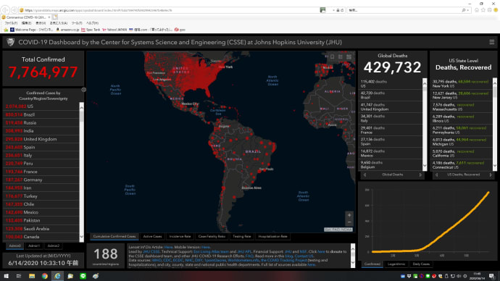Open LINE app in the taskbar

pos(83,276)
